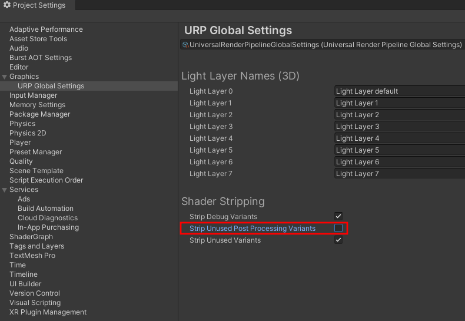Screen dimensions: 465x321
Task: Open Script Execution Order settings
Action: [x=46, y=180]
